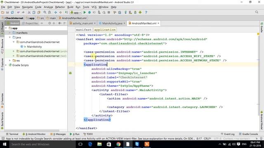Click the Find magnifier icon

(45, 12)
